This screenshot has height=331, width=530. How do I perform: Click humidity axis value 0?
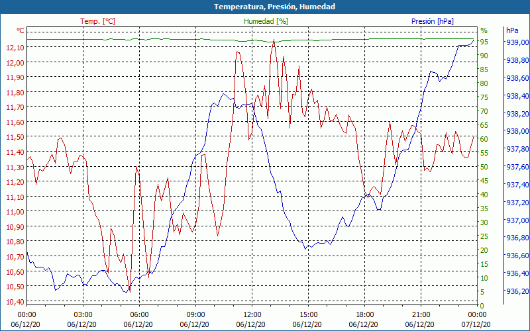tap(482, 306)
